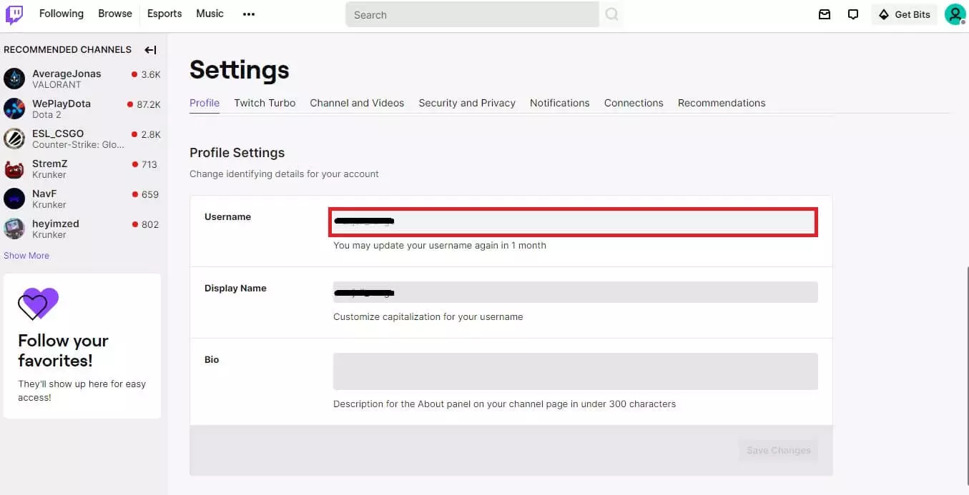969x495 pixels.
Task: Click the Display Name field
Action: pyautogui.click(x=576, y=292)
